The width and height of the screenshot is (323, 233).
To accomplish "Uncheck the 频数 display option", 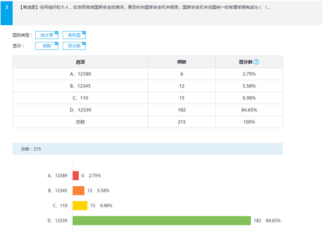I will tap(47, 46).
